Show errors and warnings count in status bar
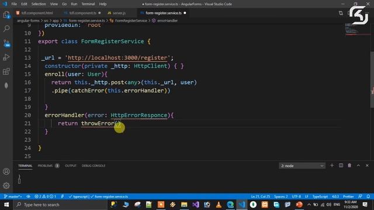 coord(45,197)
